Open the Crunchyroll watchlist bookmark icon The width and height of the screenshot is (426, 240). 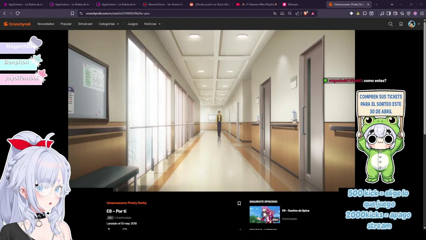tap(401, 24)
